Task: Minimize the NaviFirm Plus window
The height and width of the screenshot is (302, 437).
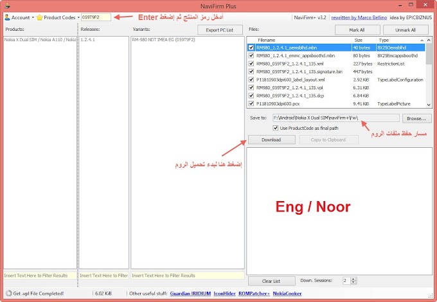Action: coord(400,5)
